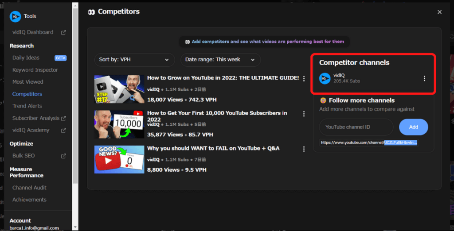The image size is (454, 231).
Task: Open Daily Ideas in sidebar
Action: coord(26,58)
